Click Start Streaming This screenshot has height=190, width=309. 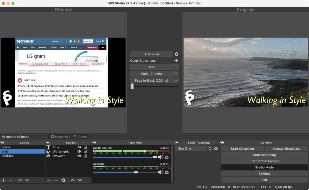pyautogui.click(x=242, y=148)
